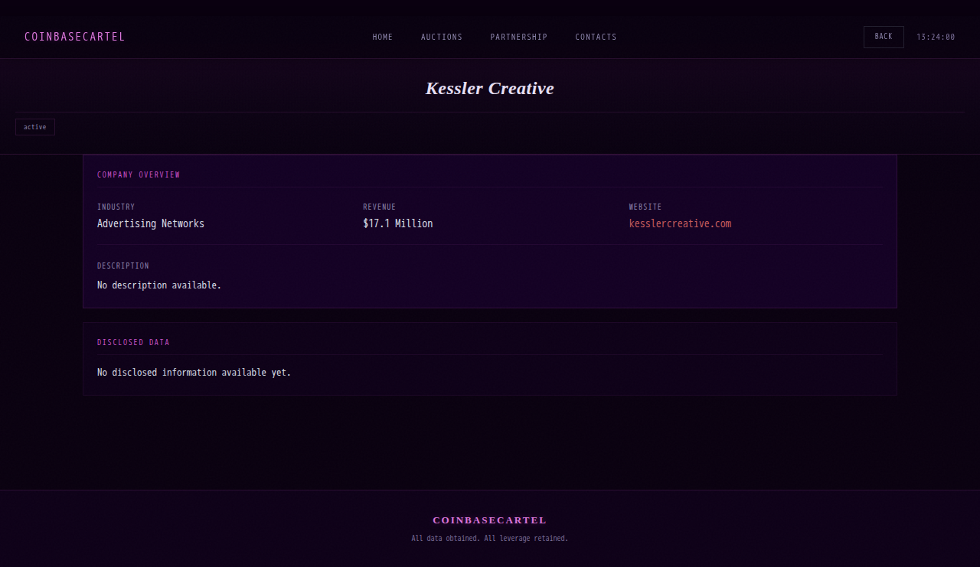Click the active status badge
This screenshot has width=980, height=567.
(35, 127)
